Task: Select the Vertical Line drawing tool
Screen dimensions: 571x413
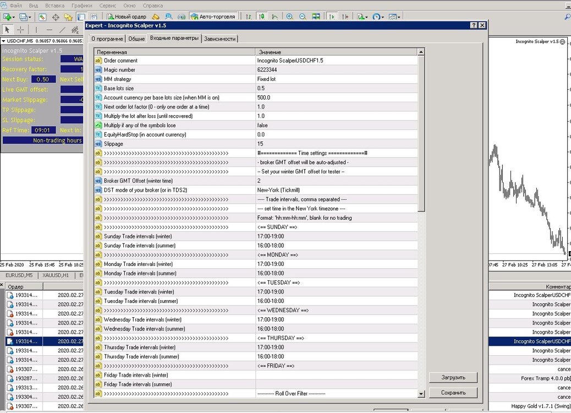Action: click(x=36, y=30)
